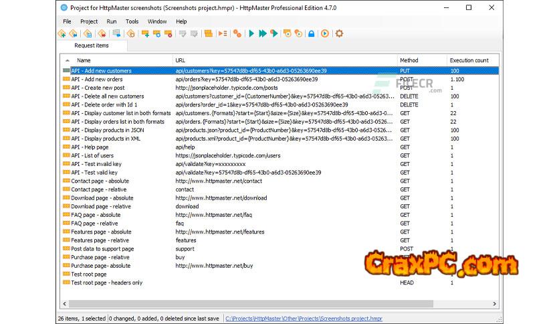Screen dimensions: 559x324
Task: Click the sort arrow left of Name header
Action: click(67, 60)
